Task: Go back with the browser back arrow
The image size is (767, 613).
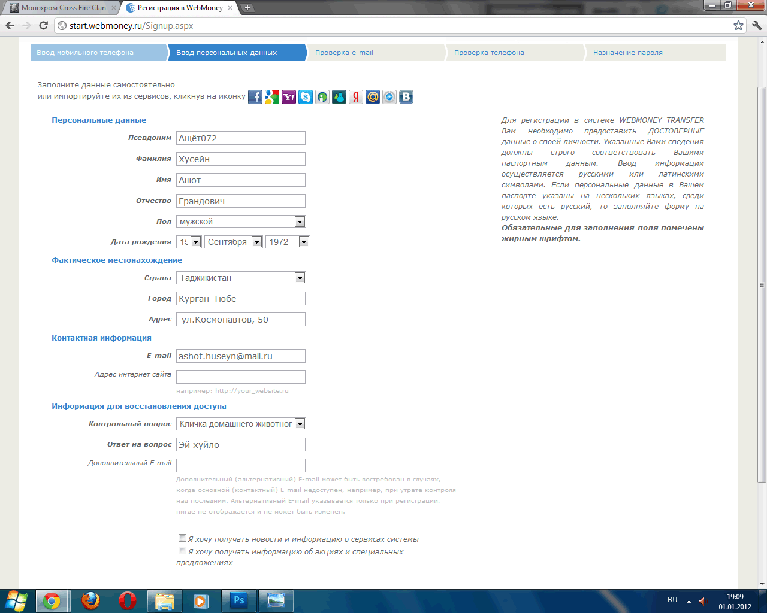Action: pos(10,25)
